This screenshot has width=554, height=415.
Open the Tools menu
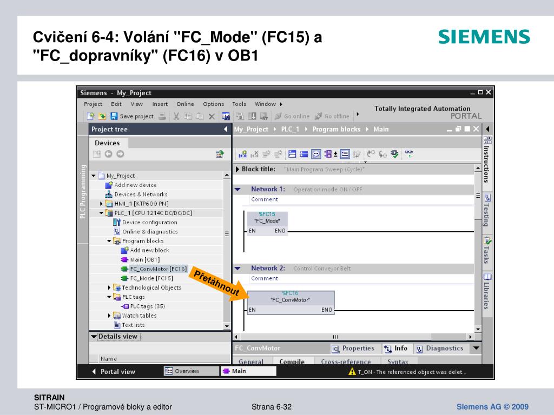click(239, 104)
